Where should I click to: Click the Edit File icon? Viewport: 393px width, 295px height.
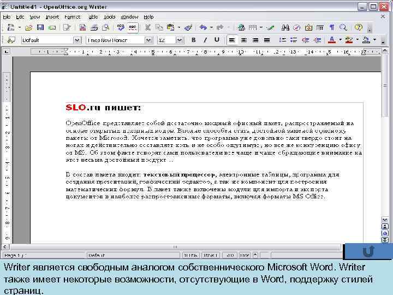[x=67, y=27]
